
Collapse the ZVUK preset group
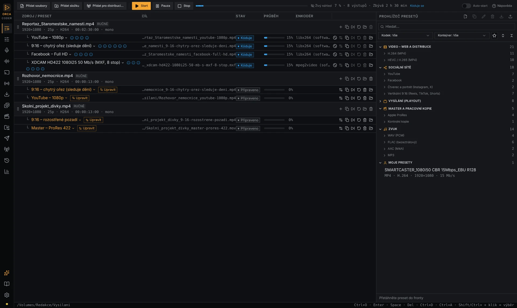(380, 129)
